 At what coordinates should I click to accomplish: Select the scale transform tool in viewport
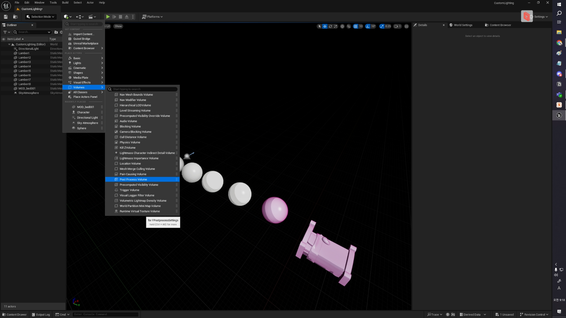(335, 26)
